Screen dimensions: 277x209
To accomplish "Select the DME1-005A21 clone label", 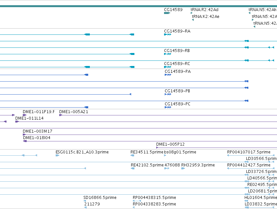I will tap(74, 112).
